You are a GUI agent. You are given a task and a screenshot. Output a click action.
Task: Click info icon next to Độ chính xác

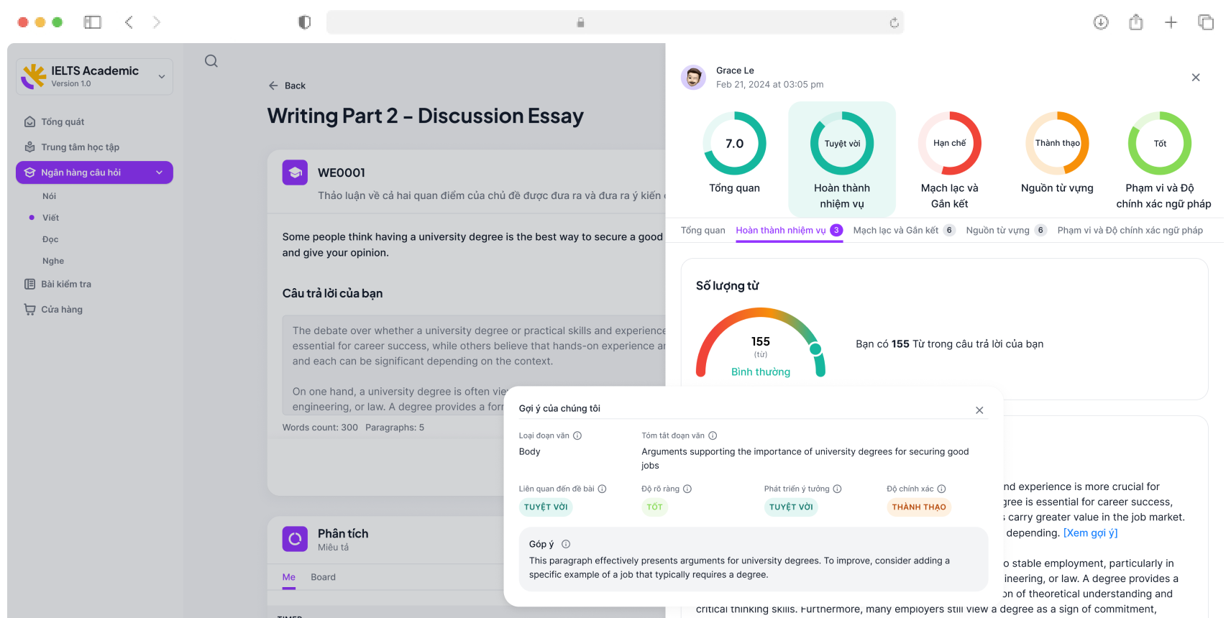[x=941, y=489]
